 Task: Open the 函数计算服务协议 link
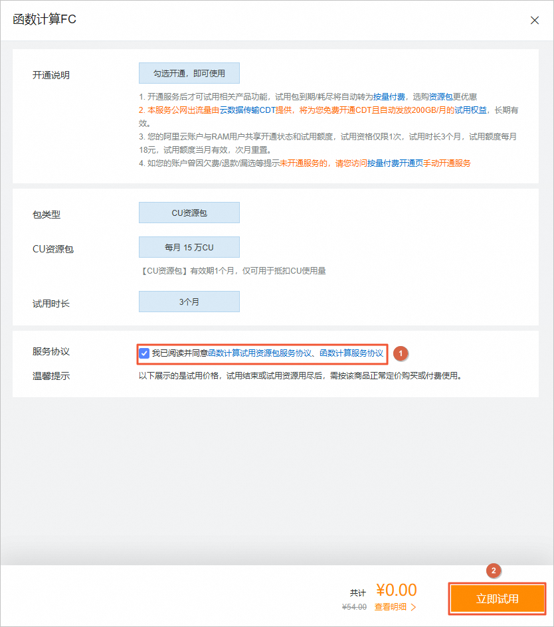click(351, 353)
